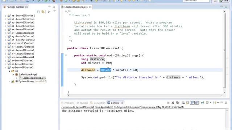Click console output 'The distance traveled is -941891296 miles.'
Viewport: 232px width, 130px height.
[x=98, y=111]
